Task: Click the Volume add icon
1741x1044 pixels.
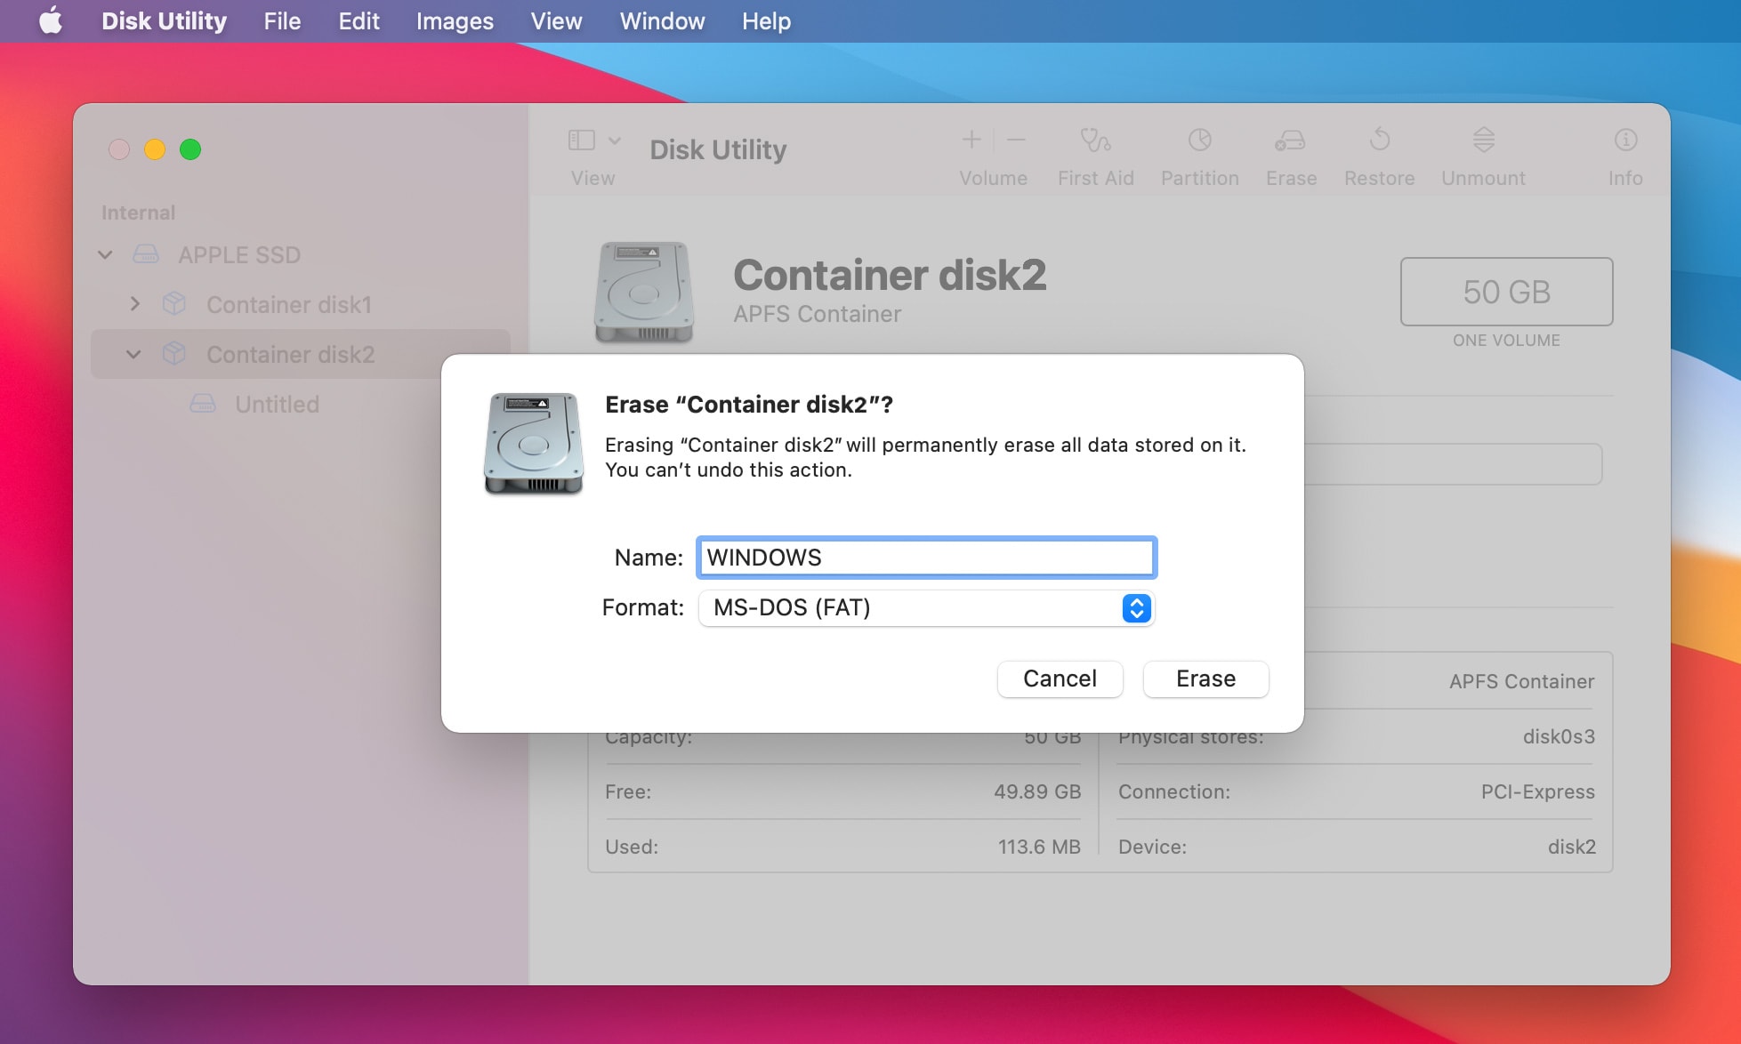Action: (x=971, y=140)
